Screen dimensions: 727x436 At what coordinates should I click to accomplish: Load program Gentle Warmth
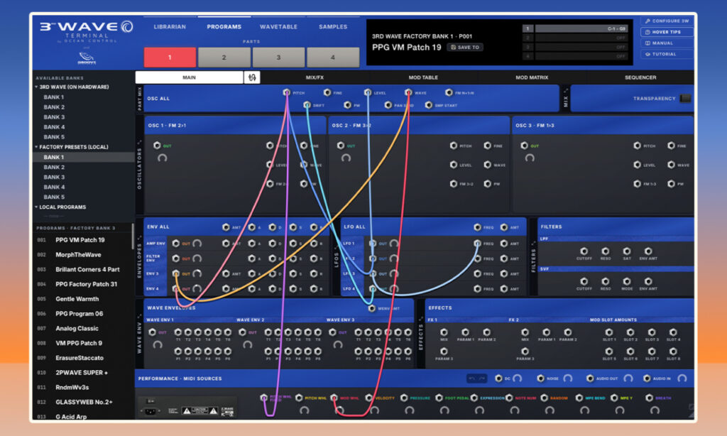click(77, 299)
